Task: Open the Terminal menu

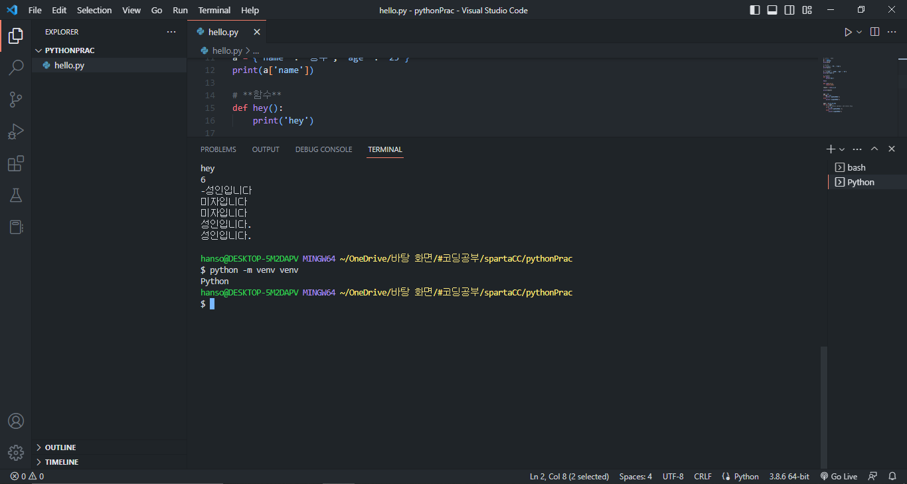Action: pyautogui.click(x=214, y=10)
